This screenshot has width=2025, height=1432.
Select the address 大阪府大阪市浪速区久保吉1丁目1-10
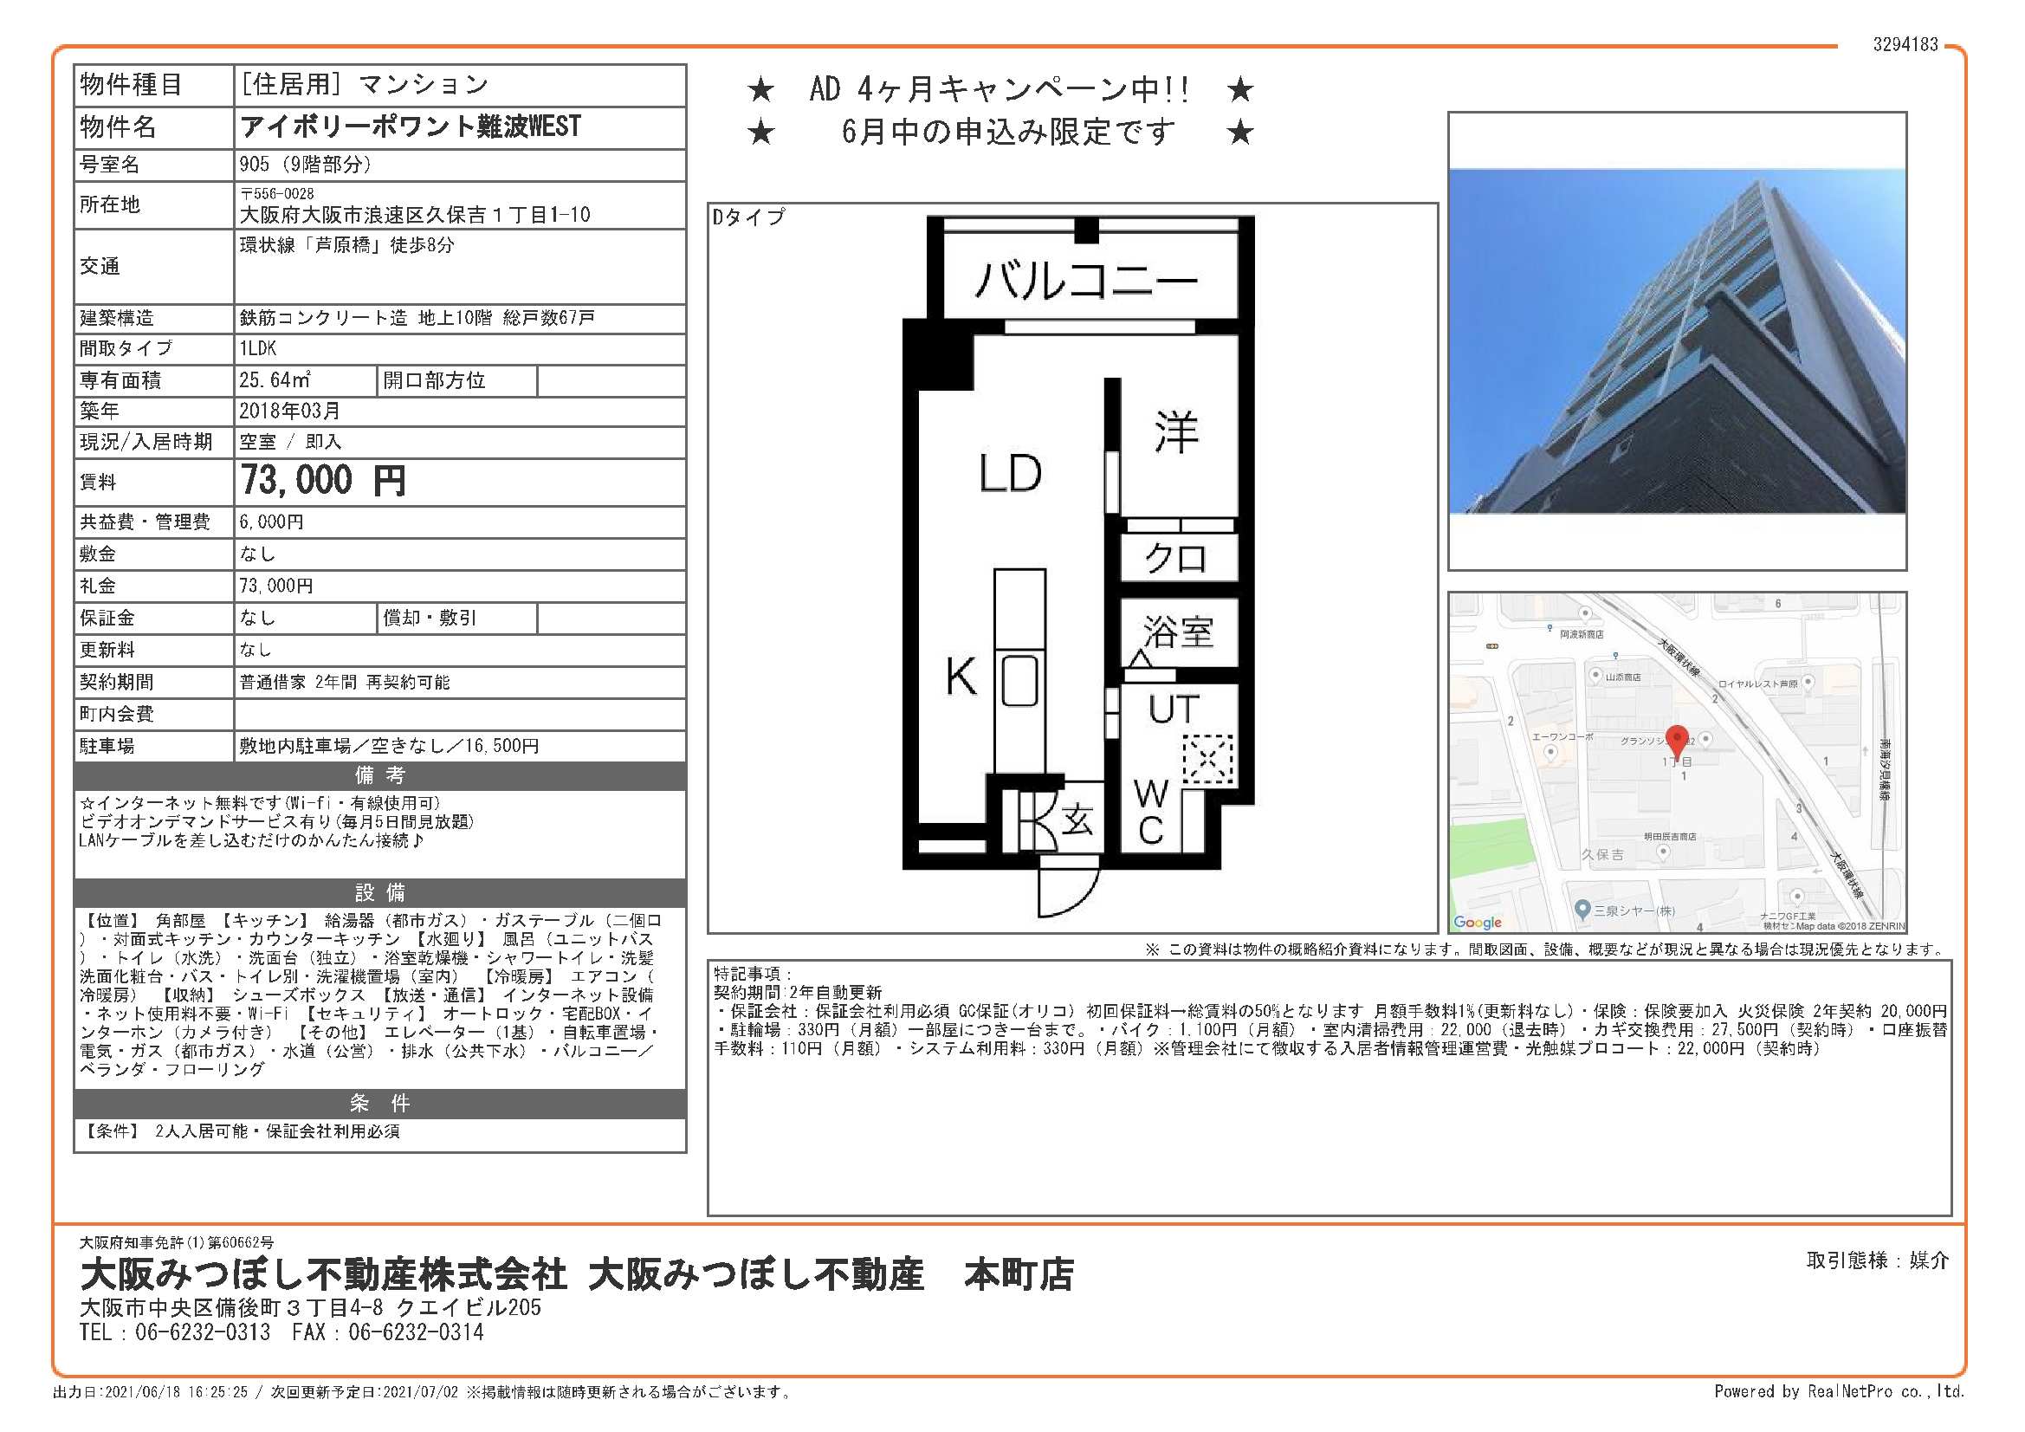coord(415,214)
